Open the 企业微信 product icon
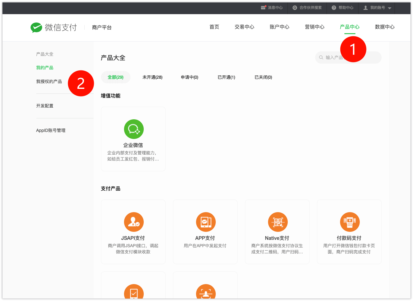413x301 pixels. (134, 129)
